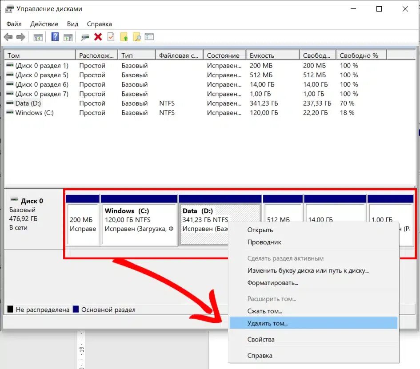Open the Файл menu
This screenshot has width=420, height=369.
tap(14, 24)
